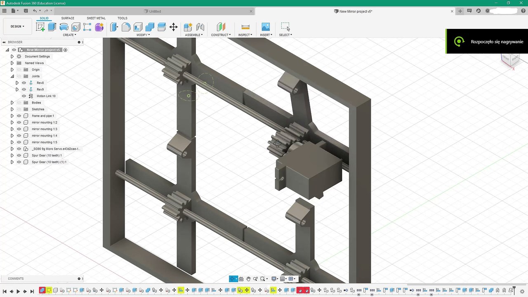Select the New Component tool

click(188, 27)
